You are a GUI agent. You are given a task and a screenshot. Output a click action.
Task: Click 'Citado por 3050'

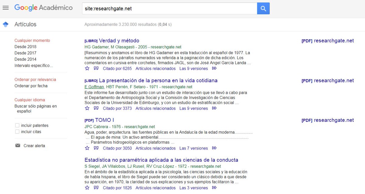(117, 148)
